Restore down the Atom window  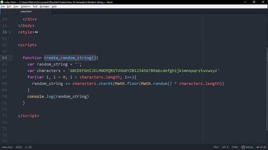[254, 2]
